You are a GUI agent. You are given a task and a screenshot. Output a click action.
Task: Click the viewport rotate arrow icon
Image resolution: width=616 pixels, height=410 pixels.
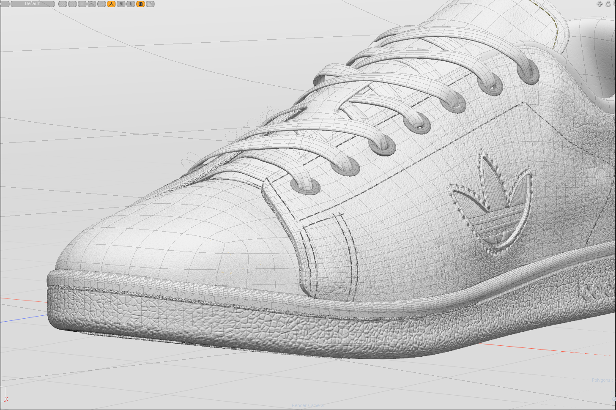tap(608, 4)
